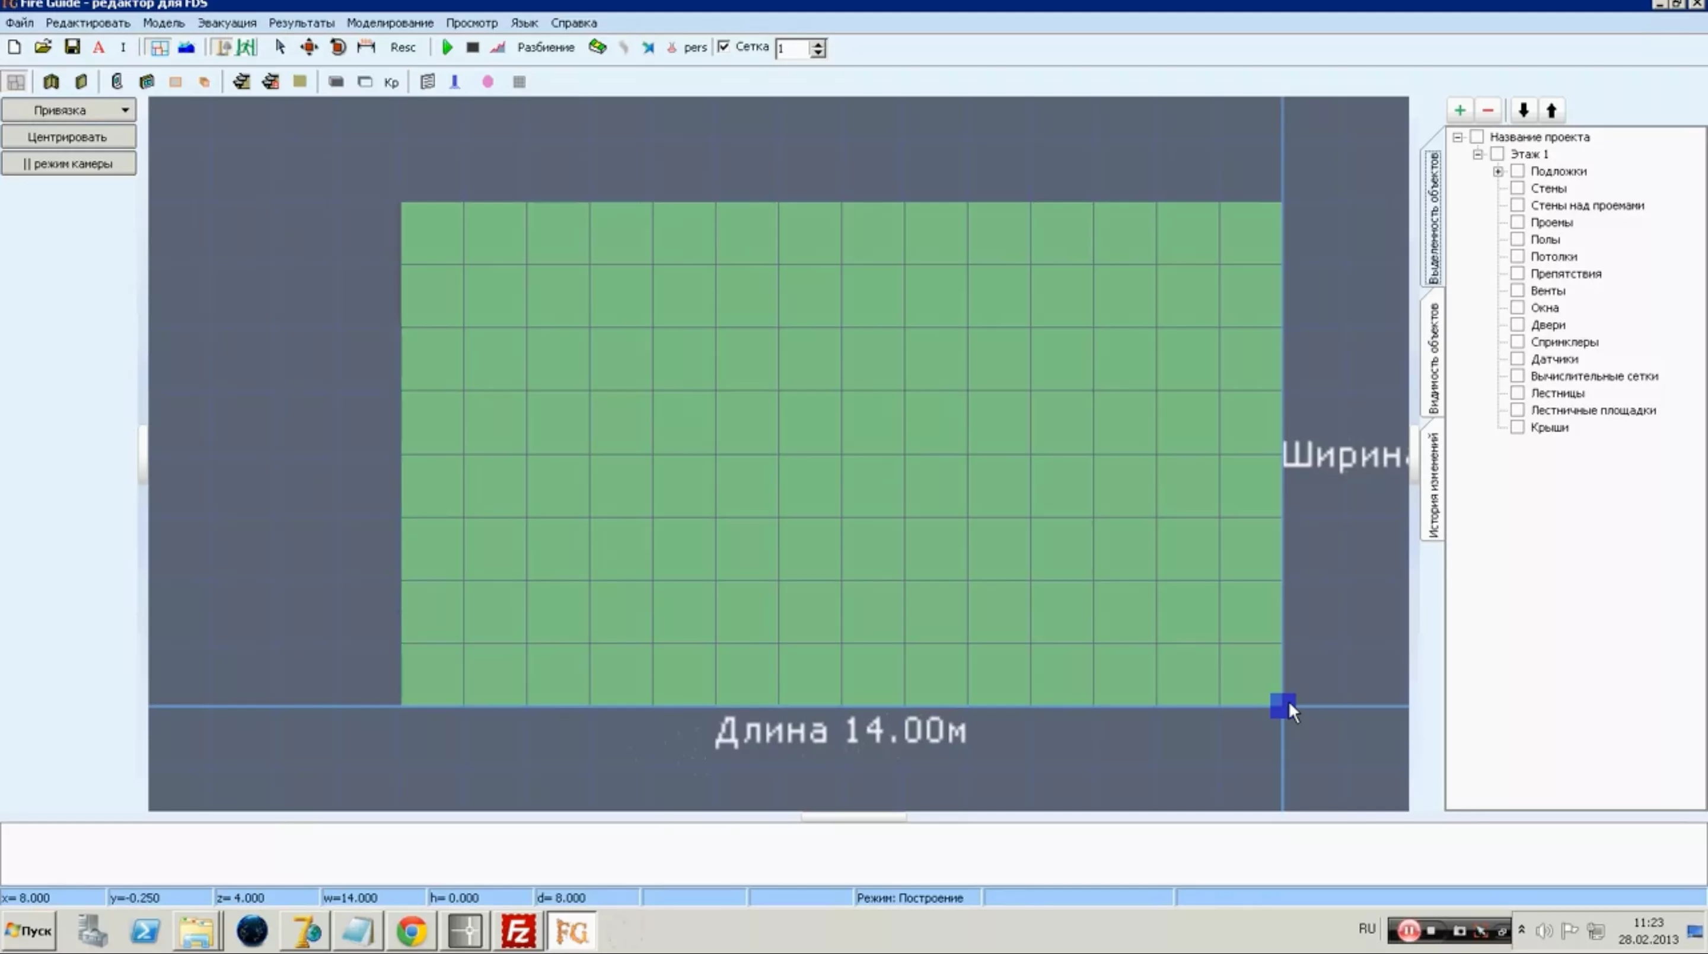Click the black Stop simulation square icon
The image size is (1708, 954).
pyautogui.click(x=472, y=47)
